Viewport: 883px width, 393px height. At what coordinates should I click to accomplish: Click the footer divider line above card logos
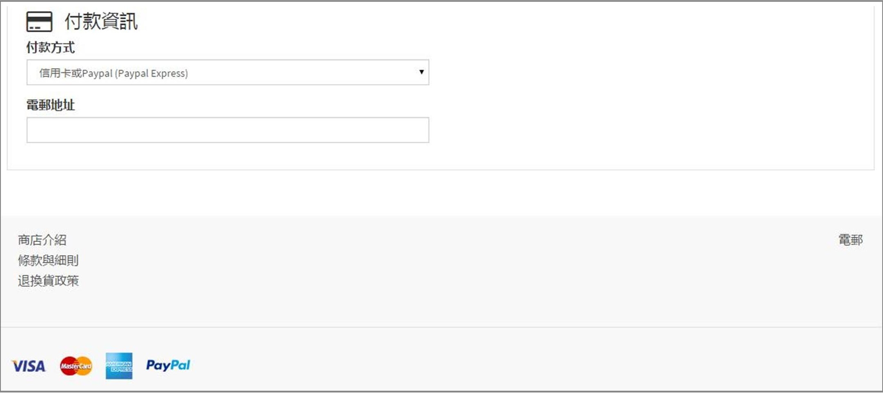pos(441,327)
